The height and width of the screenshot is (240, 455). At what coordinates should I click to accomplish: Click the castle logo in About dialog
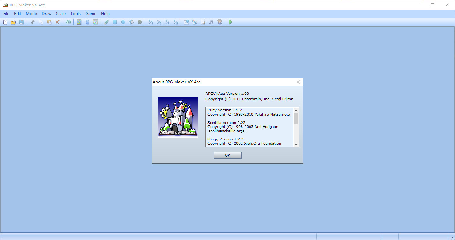pyautogui.click(x=178, y=118)
